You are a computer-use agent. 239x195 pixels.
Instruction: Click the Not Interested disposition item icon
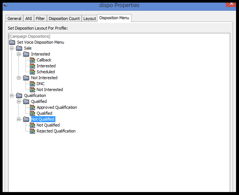tap(33, 90)
